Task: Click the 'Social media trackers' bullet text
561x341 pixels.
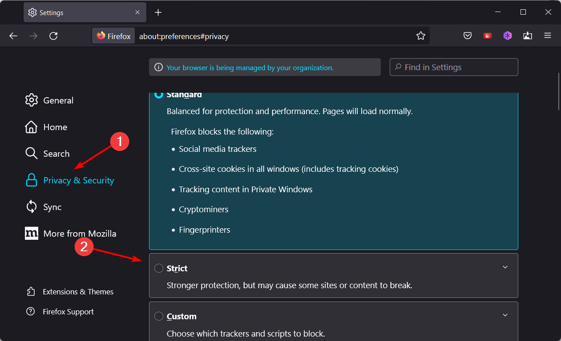Action: point(218,149)
